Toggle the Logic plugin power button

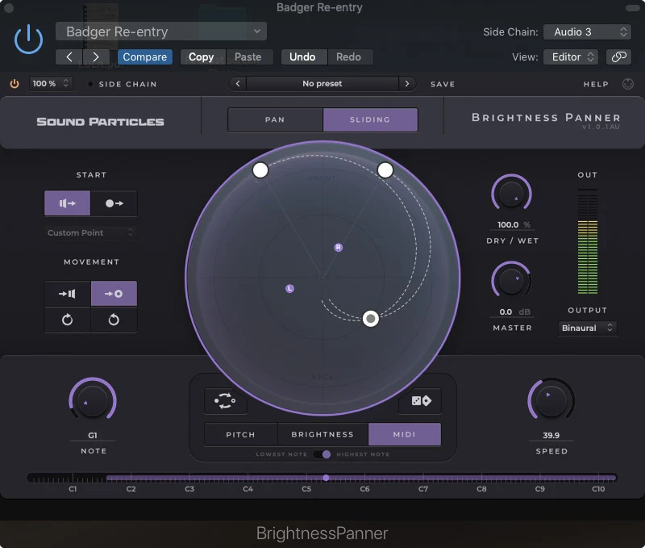pos(28,40)
